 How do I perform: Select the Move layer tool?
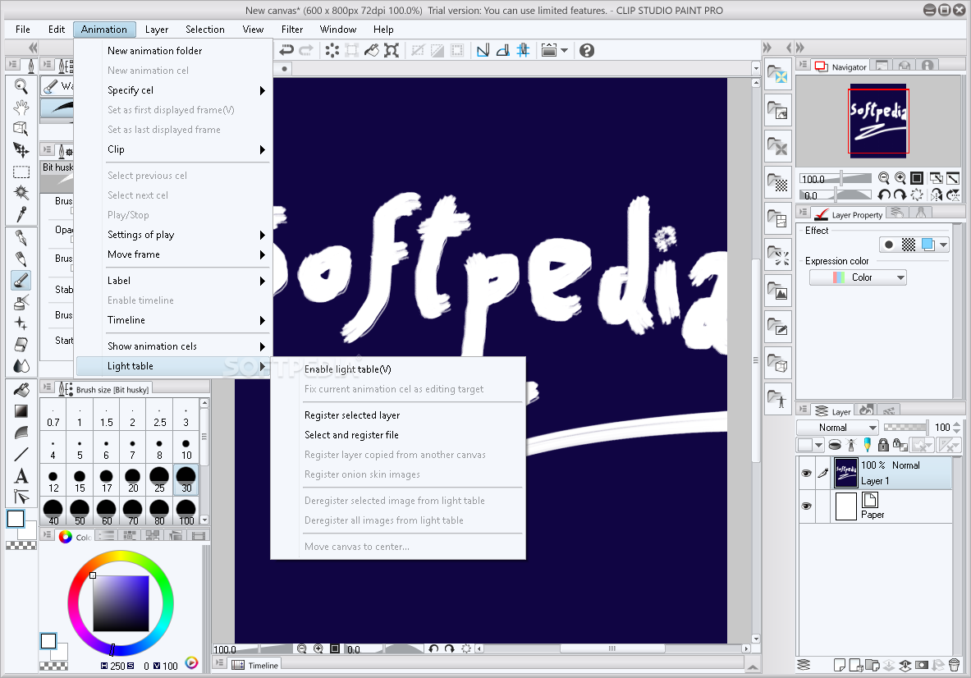tap(21, 149)
